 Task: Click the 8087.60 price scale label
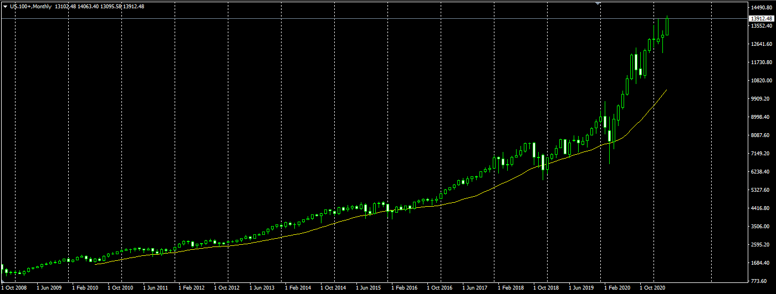click(761, 135)
